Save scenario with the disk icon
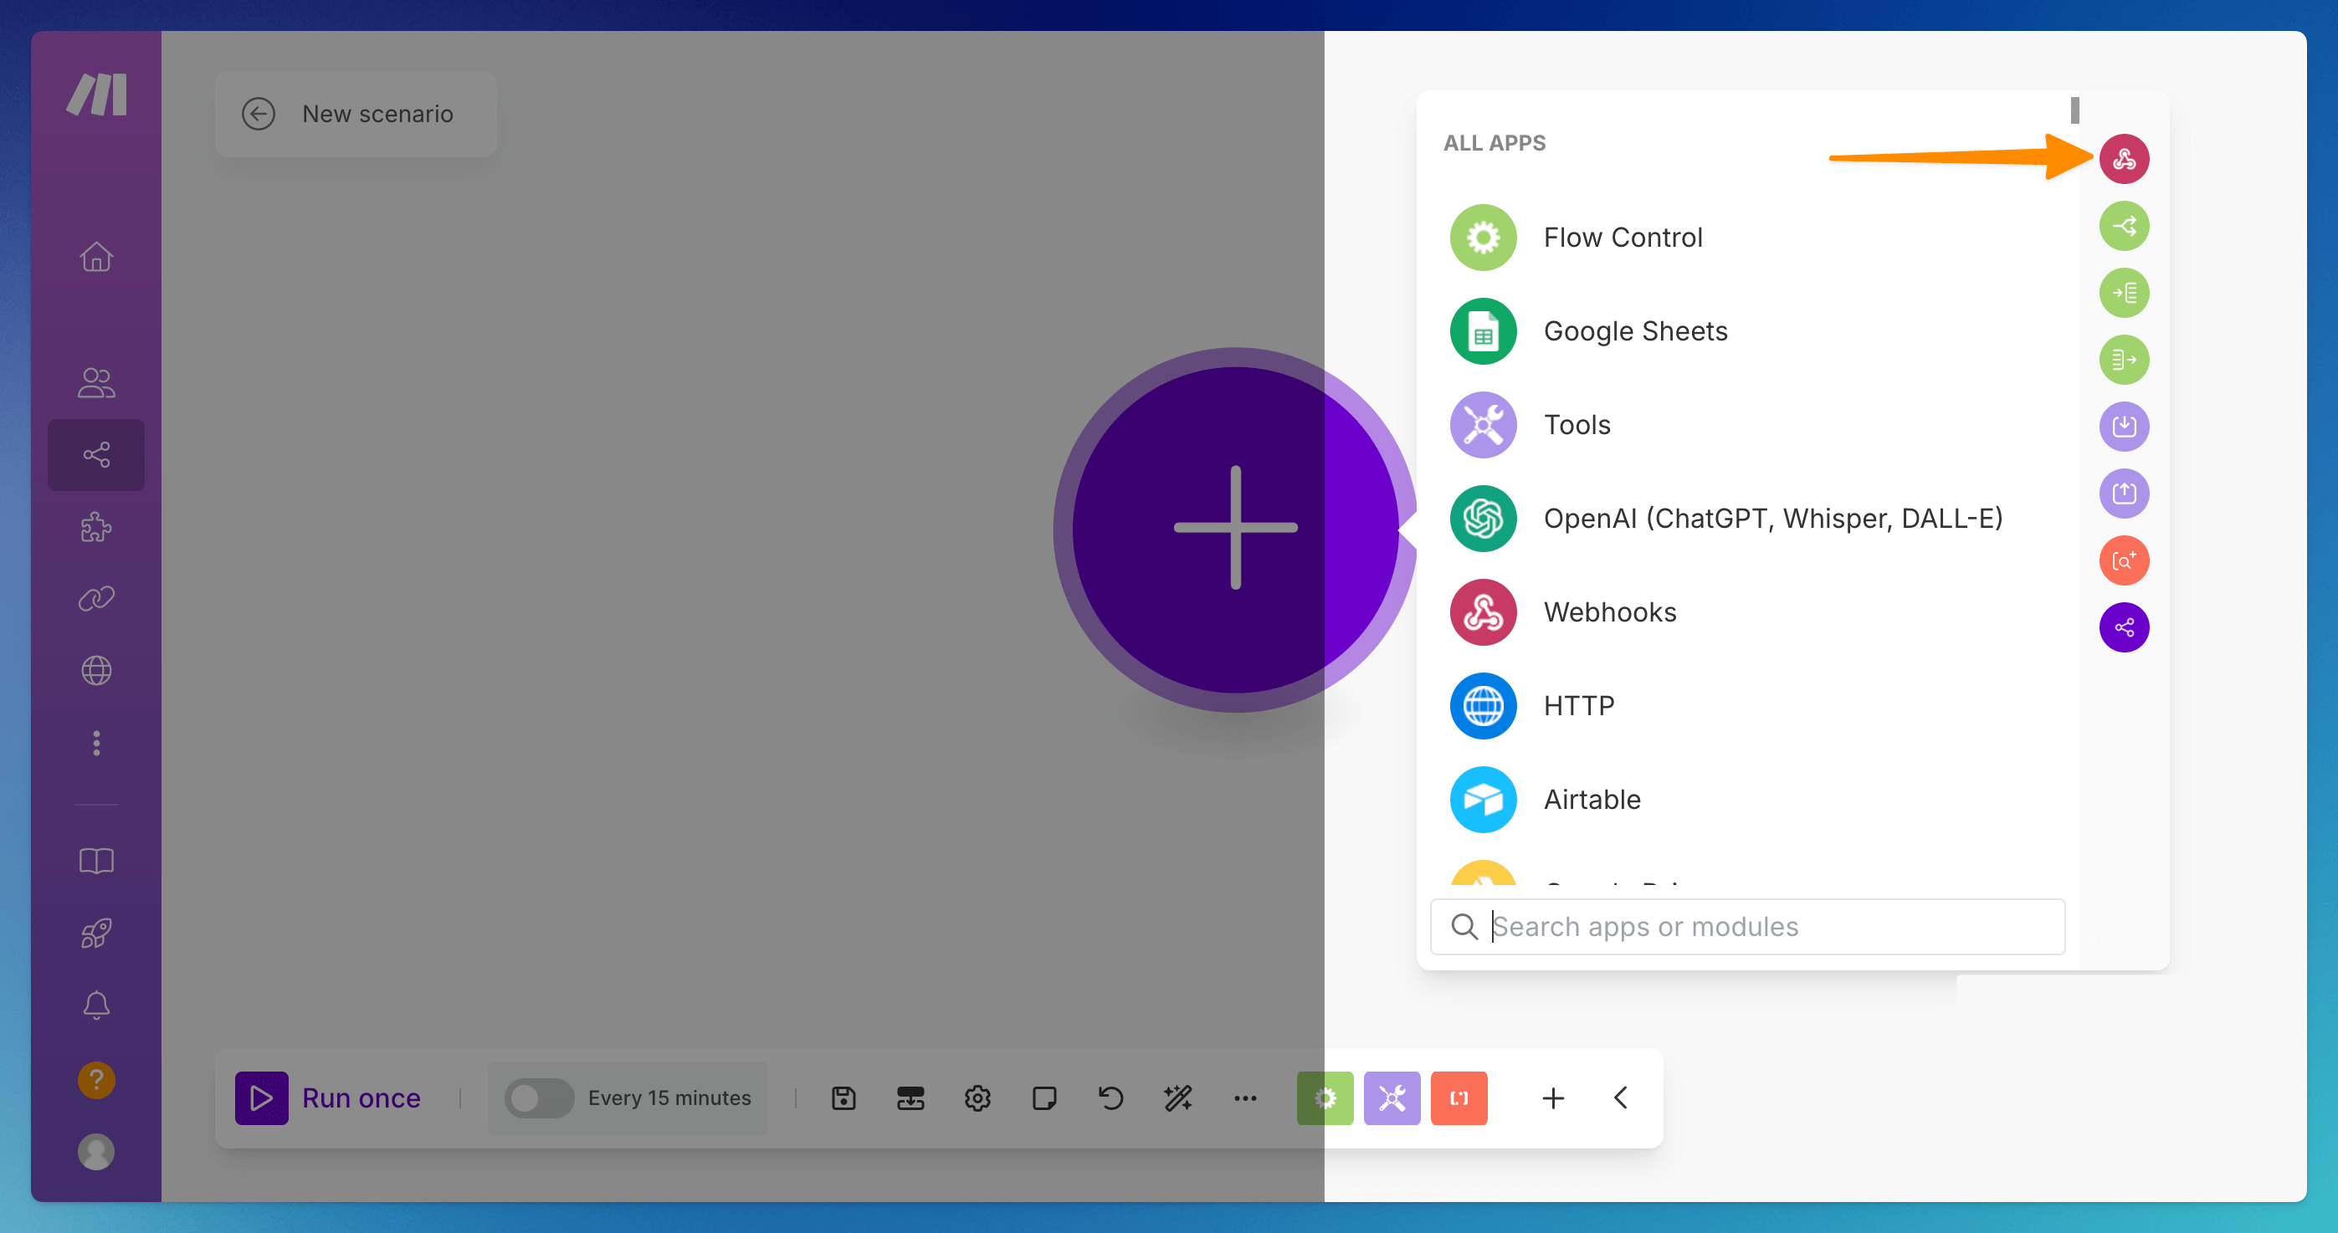 (843, 1097)
